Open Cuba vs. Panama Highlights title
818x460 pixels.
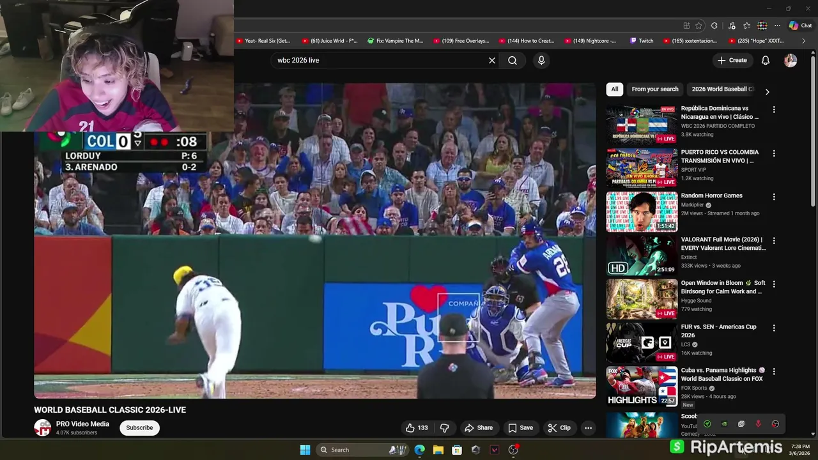(723, 374)
